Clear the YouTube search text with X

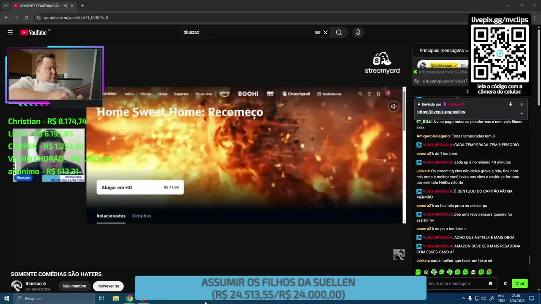325,33
